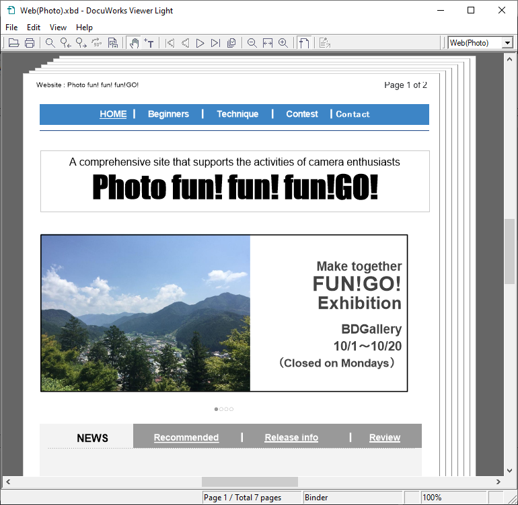Click the 'Page 1 of 2' header text
The height and width of the screenshot is (505, 518).
point(406,85)
